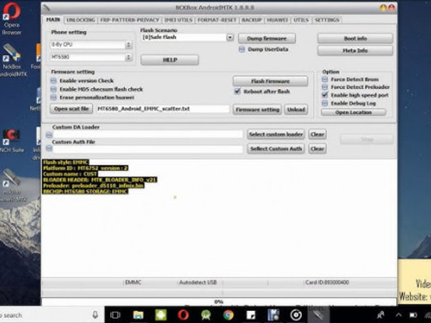Click the Unload button

point(296,110)
